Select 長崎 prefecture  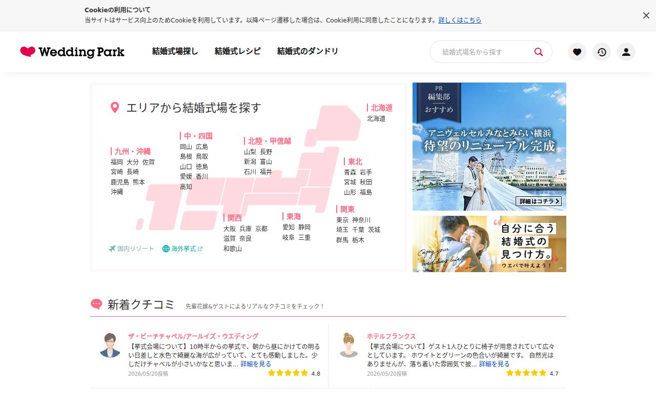click(x=133, y=172)
